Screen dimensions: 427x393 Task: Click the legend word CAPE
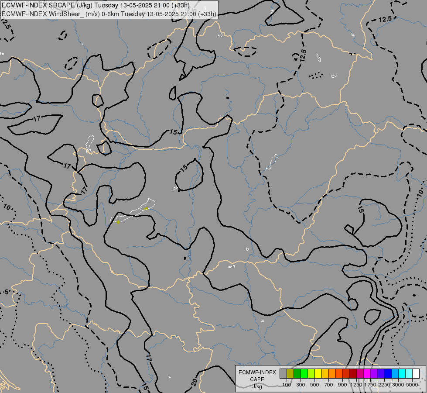[257, 379]
